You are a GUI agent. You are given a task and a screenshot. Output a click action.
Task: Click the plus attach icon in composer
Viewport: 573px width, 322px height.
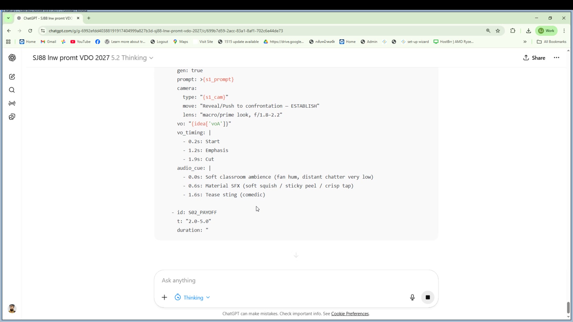tap(164, 297)
